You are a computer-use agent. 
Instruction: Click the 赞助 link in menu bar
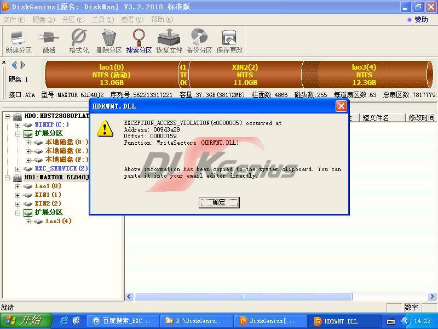tap(421, 20)
